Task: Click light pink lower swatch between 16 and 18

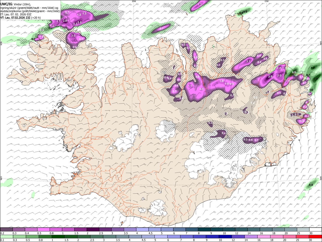Action: click(x=264, y=236)
